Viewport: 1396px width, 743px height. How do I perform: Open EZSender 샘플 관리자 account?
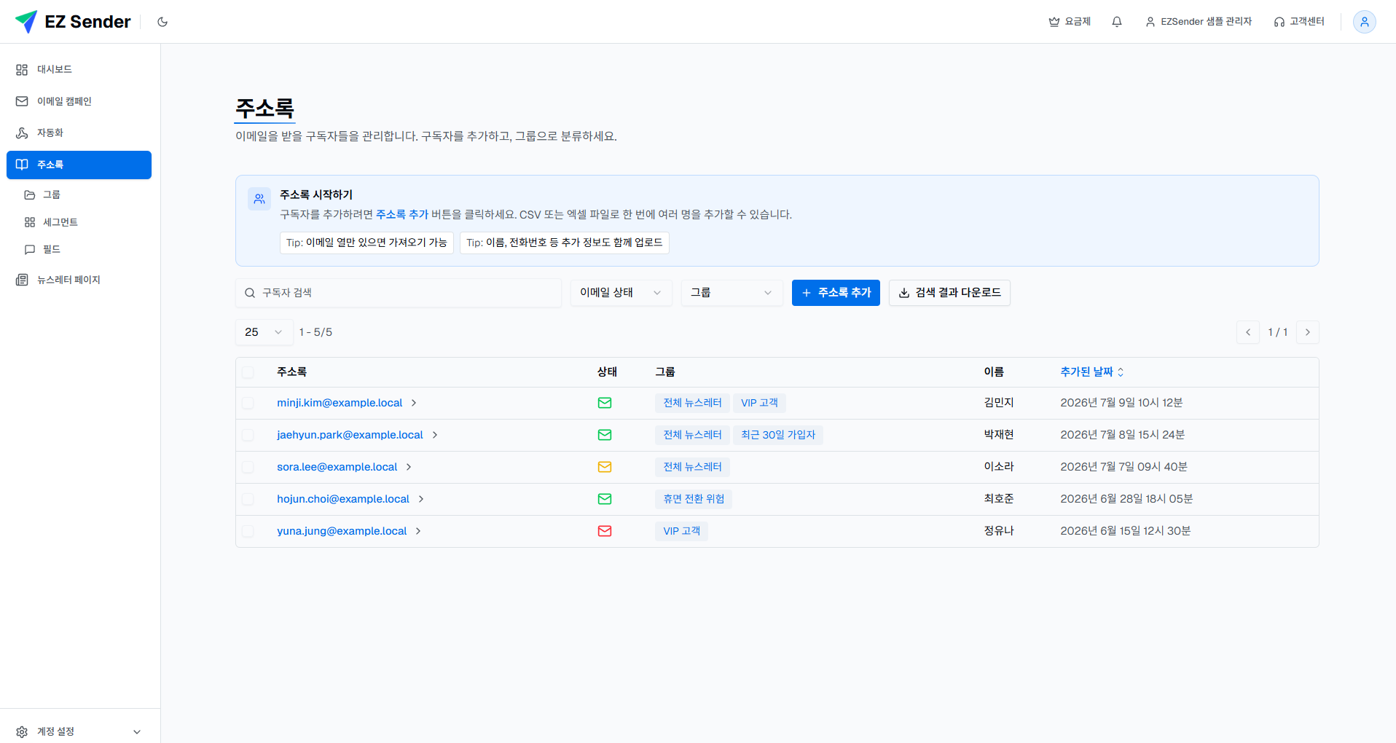pos(1199,22)
